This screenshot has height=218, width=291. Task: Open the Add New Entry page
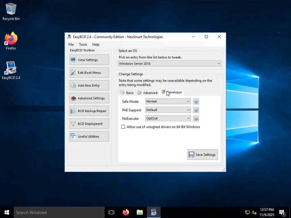point(89,85)
